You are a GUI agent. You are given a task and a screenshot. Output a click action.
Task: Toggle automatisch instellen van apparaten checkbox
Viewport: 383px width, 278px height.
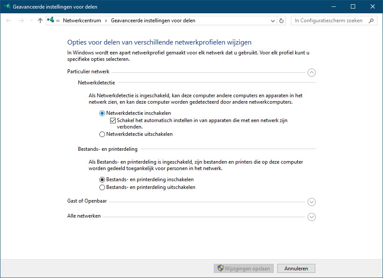113,120
